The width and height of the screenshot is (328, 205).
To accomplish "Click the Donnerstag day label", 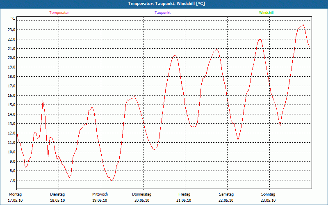I will coord(141,194).
